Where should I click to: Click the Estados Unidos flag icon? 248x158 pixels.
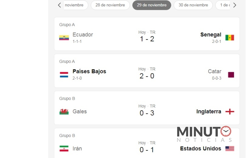(x=230, y=149)
